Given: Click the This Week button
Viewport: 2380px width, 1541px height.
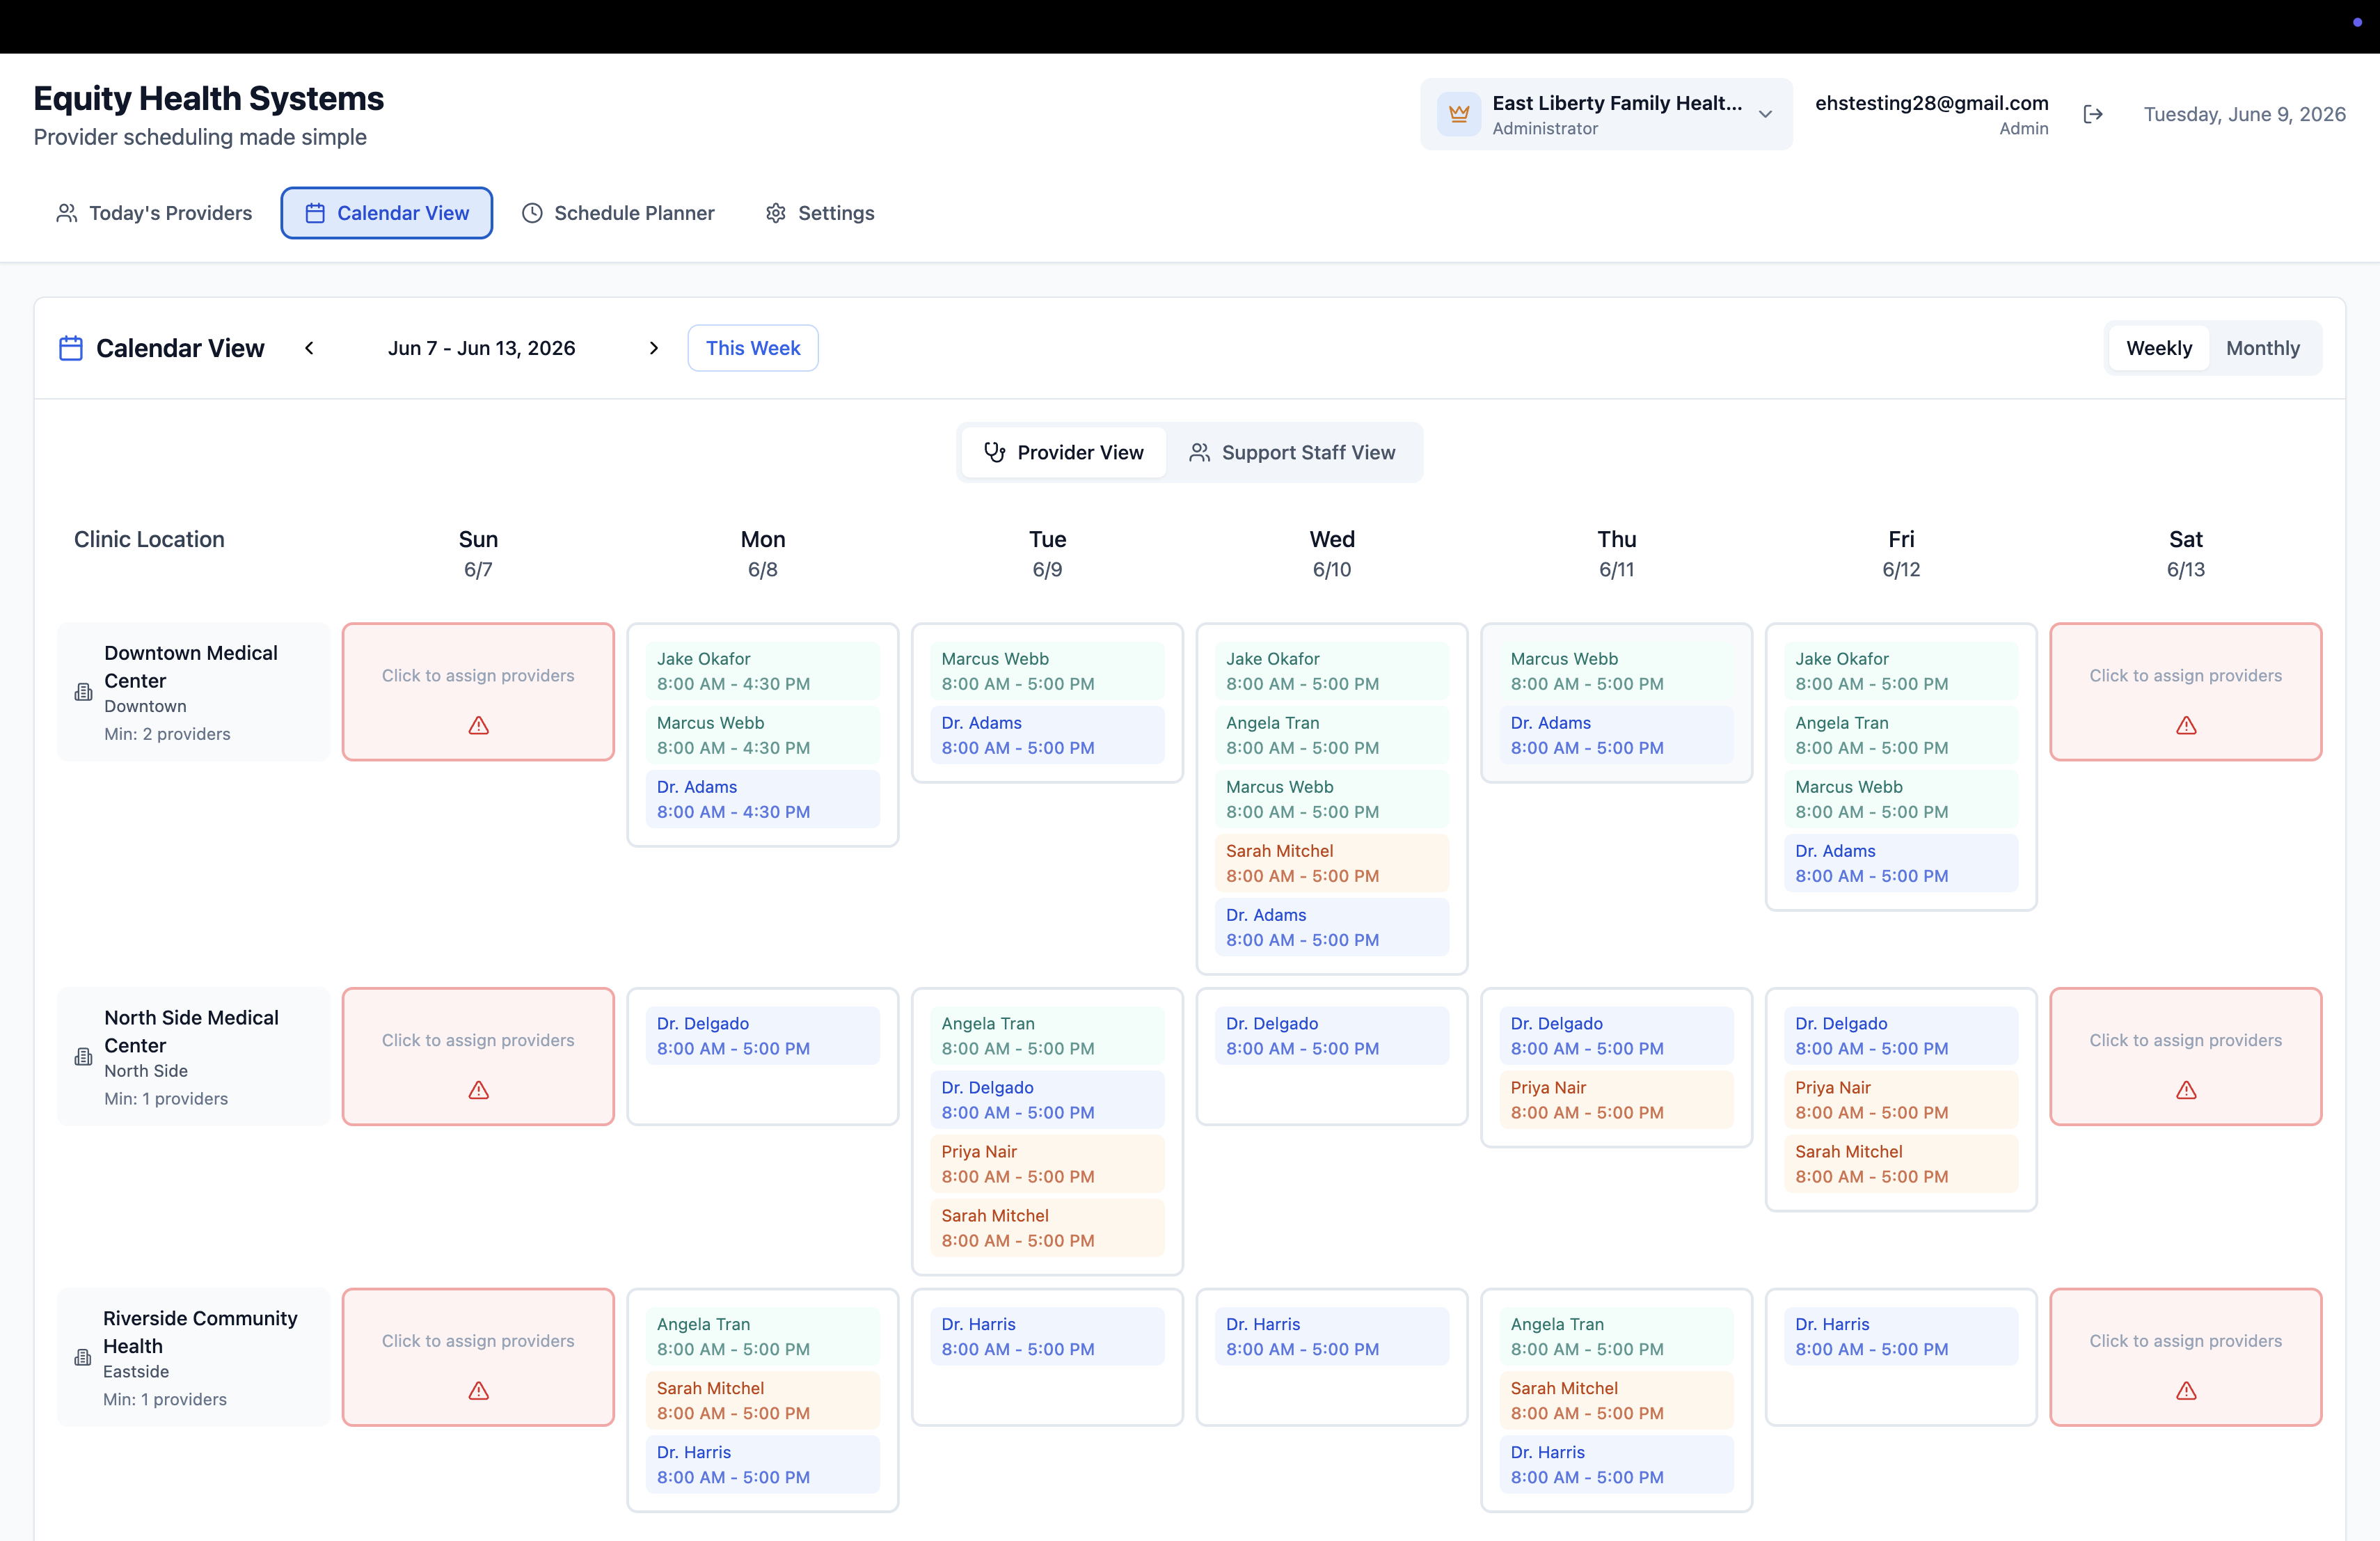Looking at the screenshot, I should [x=753, y=348].
